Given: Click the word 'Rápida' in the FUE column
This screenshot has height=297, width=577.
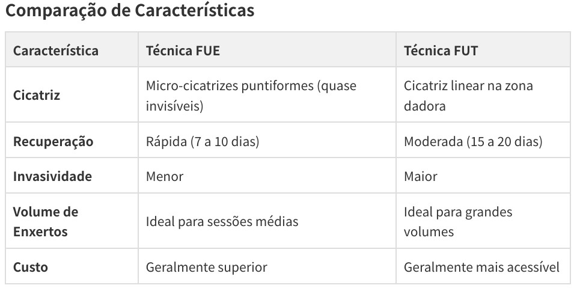Looking at the screenshot, I should click(166, 142).
